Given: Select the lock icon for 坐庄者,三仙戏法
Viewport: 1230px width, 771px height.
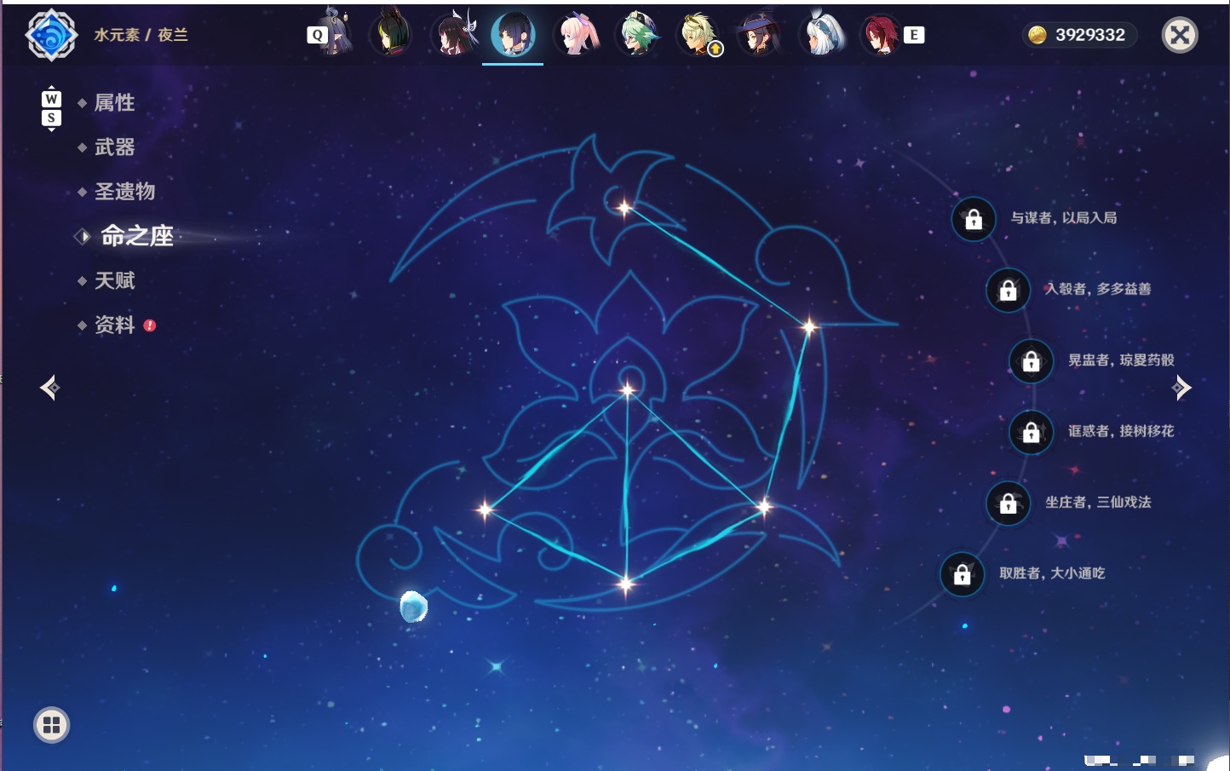Looking at the screenshot, I should click(x=1009, y=503).
